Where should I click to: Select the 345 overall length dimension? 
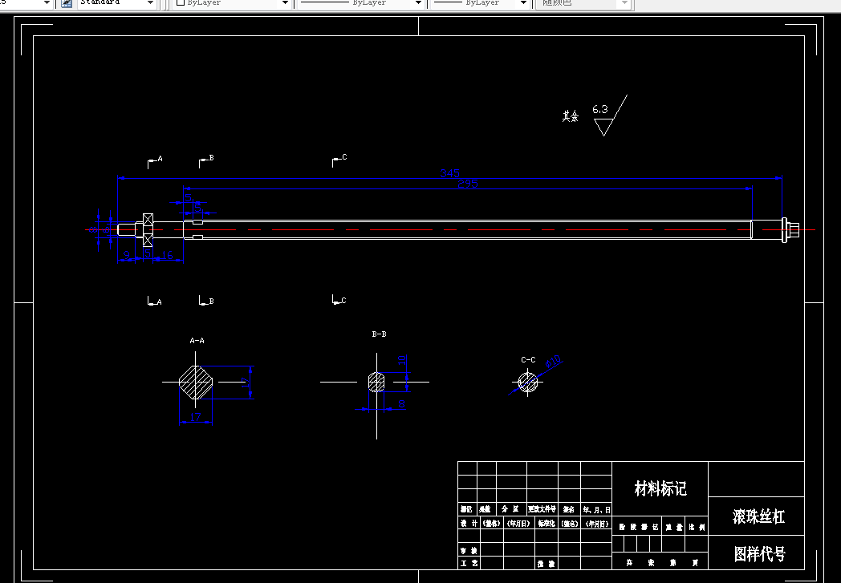pos(449,173)
